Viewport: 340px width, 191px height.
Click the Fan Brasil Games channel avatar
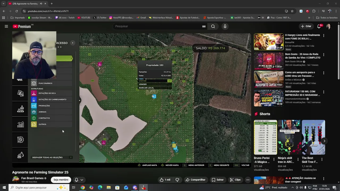(x=16, y=180)
